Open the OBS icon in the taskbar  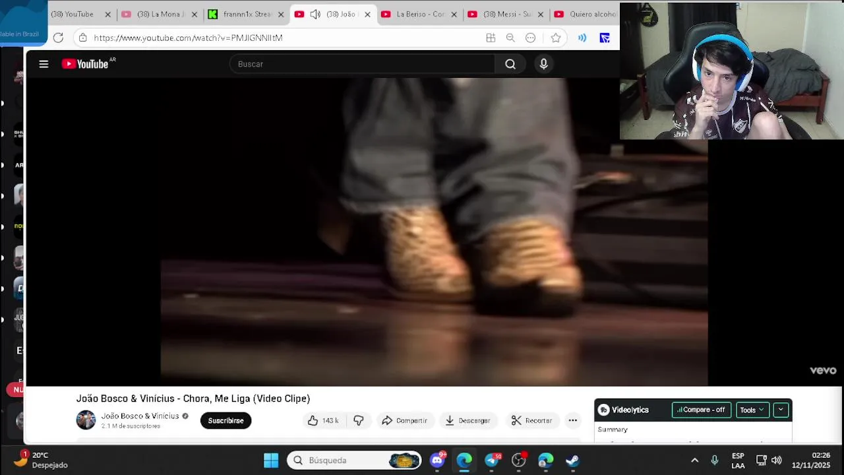coord(519,460)
